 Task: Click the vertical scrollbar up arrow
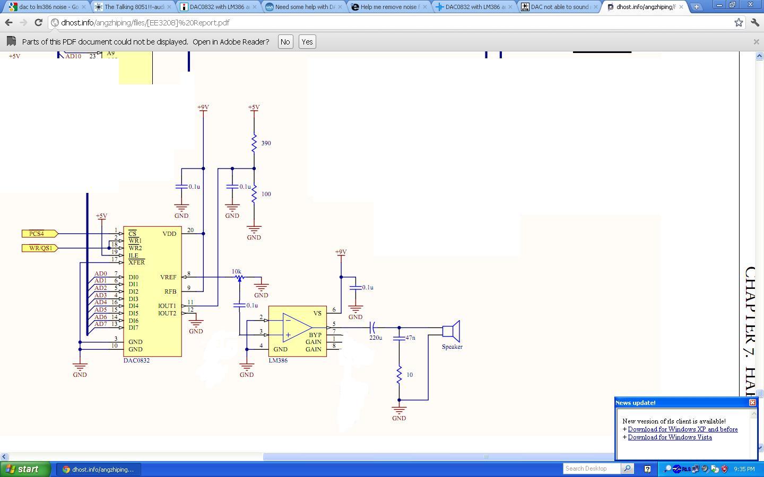point(759,56)
